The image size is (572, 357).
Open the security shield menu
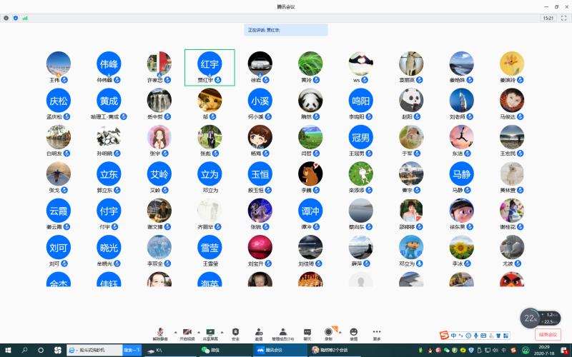point(235,333)
